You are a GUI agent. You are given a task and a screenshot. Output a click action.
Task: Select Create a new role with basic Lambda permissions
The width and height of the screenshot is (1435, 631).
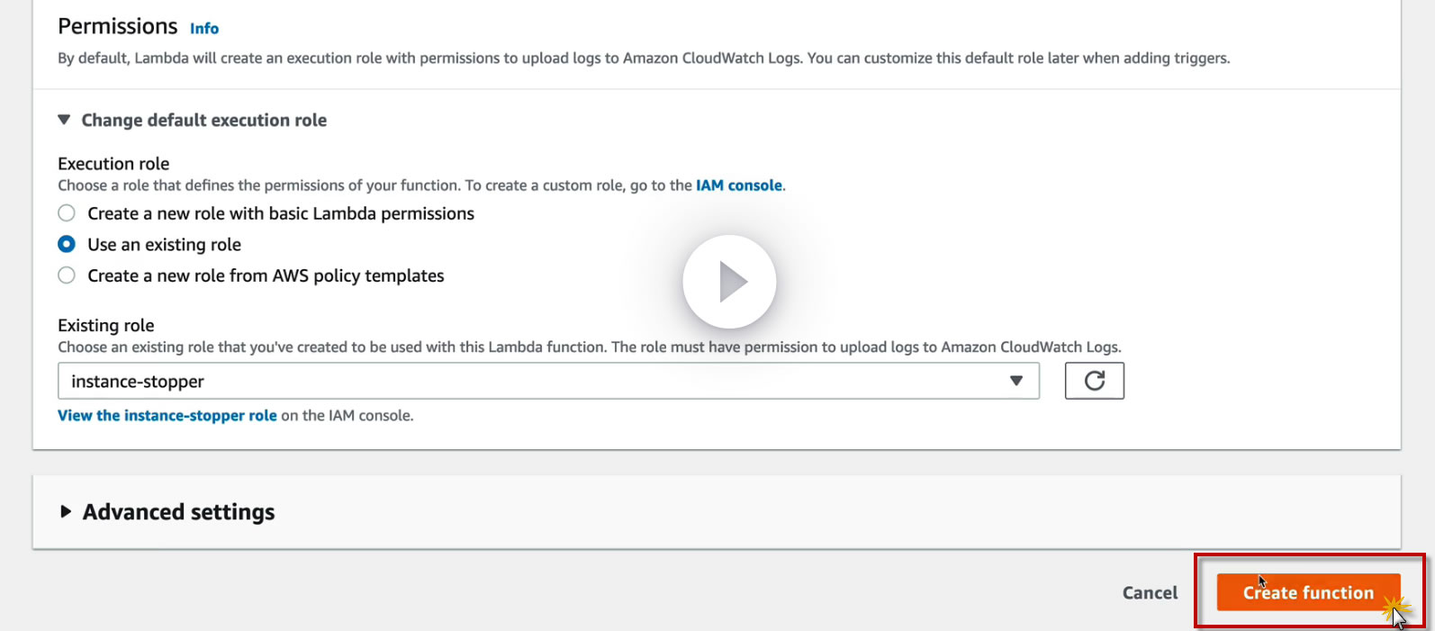pos(67,213)
